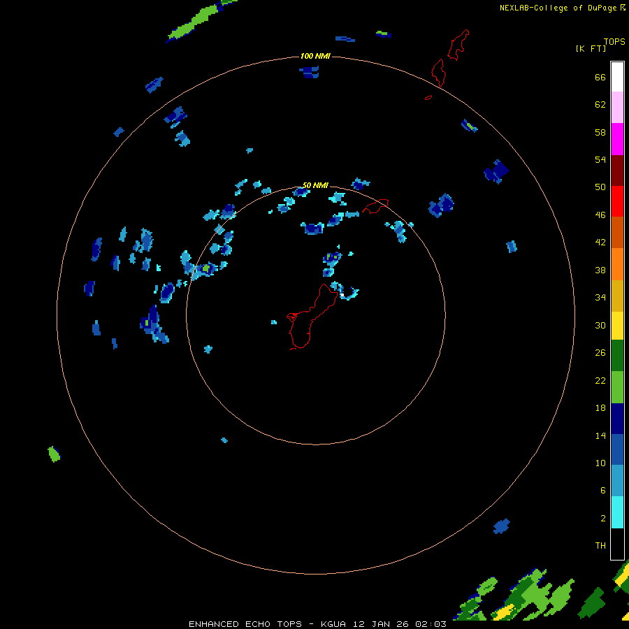Screen dimensions: 629x629
Task: Click the legend value "34"
Action: coord(600,297)
